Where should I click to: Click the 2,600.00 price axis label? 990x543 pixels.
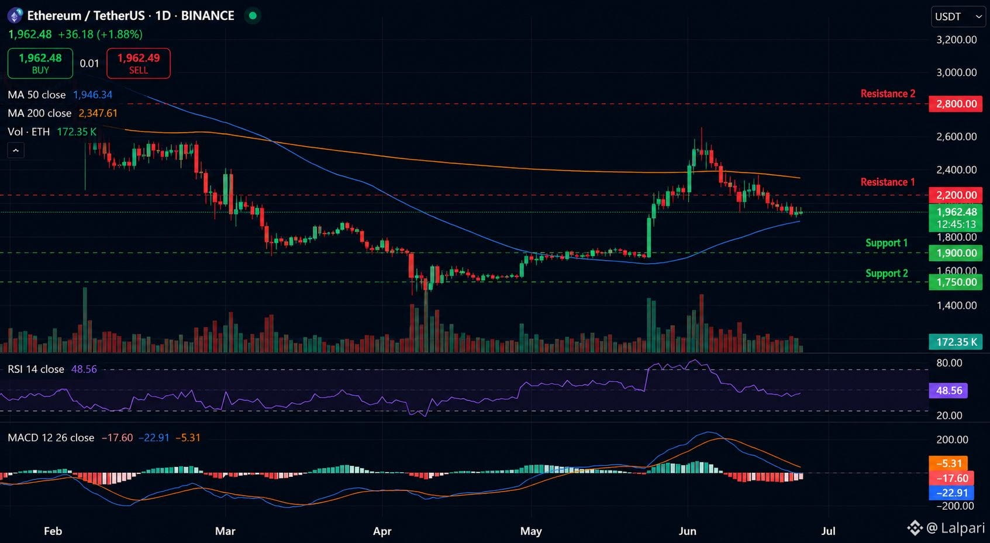[956, 137]
